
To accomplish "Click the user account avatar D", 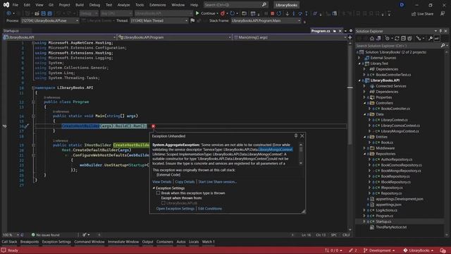I will (402, 5).
